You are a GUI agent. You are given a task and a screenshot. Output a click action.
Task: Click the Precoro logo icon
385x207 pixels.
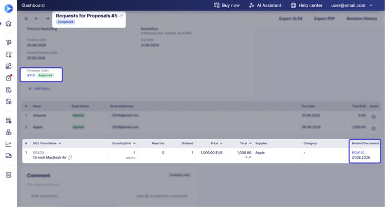(9, 9)
